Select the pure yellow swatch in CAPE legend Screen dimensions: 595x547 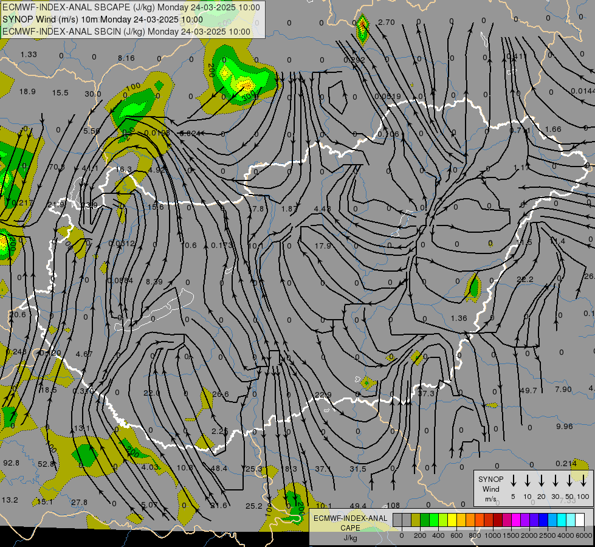click(x=452, y=520)
